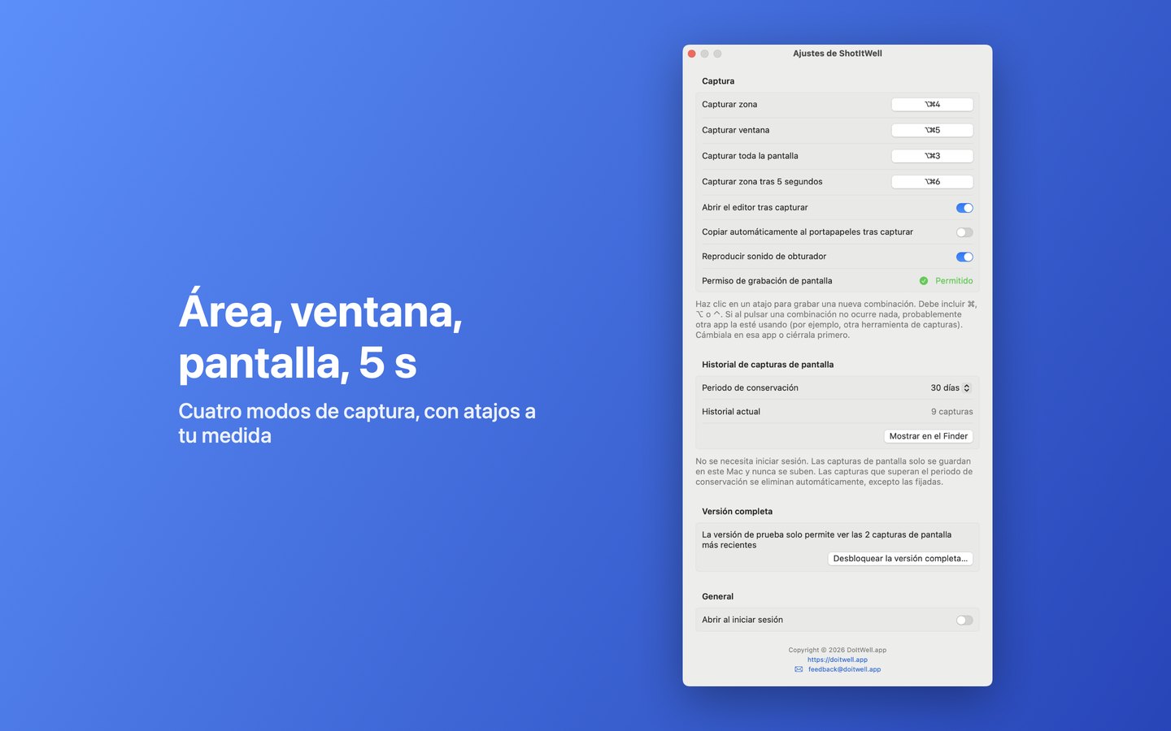The height and width of the screenshot is (731, 1171).
Task: Click the green check icon beside Permitido
Action: tap(924, 281)
